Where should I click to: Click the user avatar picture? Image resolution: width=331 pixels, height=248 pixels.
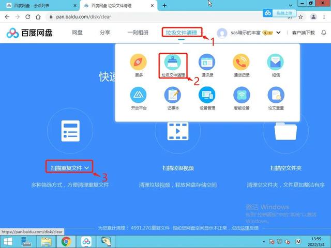click(x=222, y=33)
